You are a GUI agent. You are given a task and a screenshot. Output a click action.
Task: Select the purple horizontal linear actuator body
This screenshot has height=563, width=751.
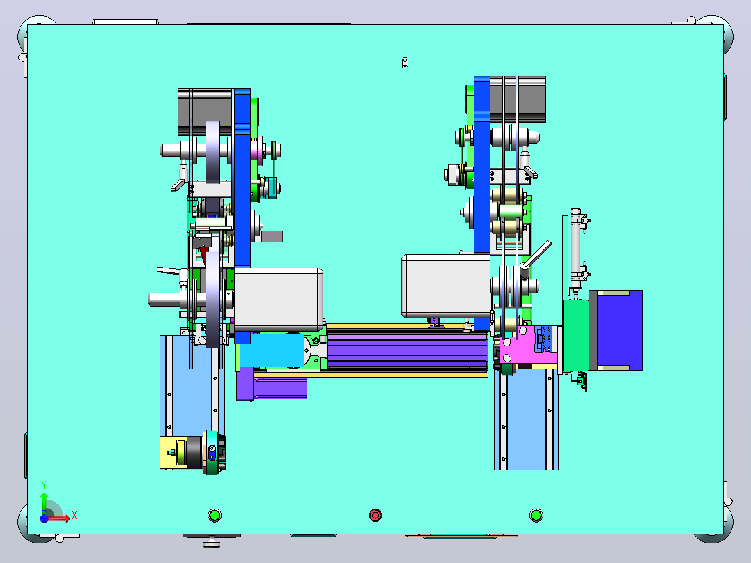click(x=407, y=349)
